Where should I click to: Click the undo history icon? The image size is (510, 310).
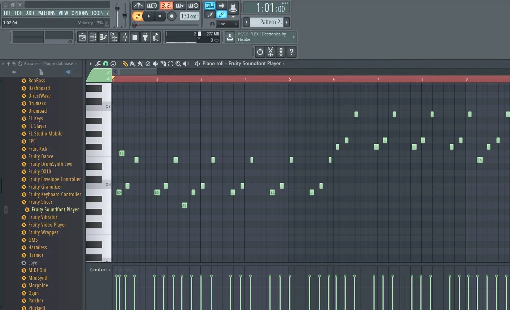(260, 52)
